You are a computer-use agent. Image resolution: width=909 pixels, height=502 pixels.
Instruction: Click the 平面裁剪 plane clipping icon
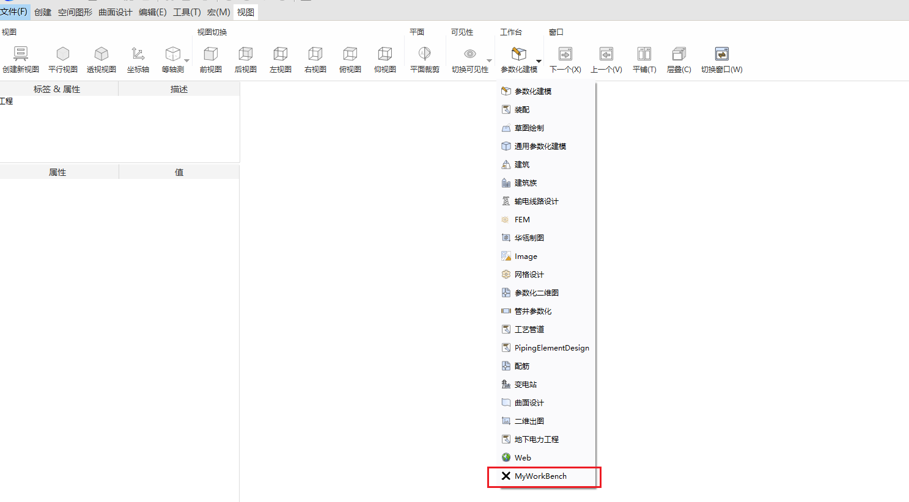(424, 54)
